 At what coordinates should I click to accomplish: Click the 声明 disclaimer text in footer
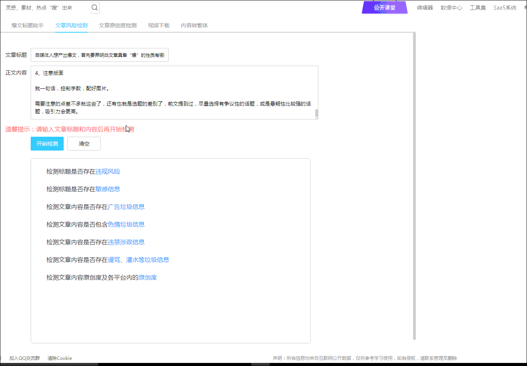(365, 358)
